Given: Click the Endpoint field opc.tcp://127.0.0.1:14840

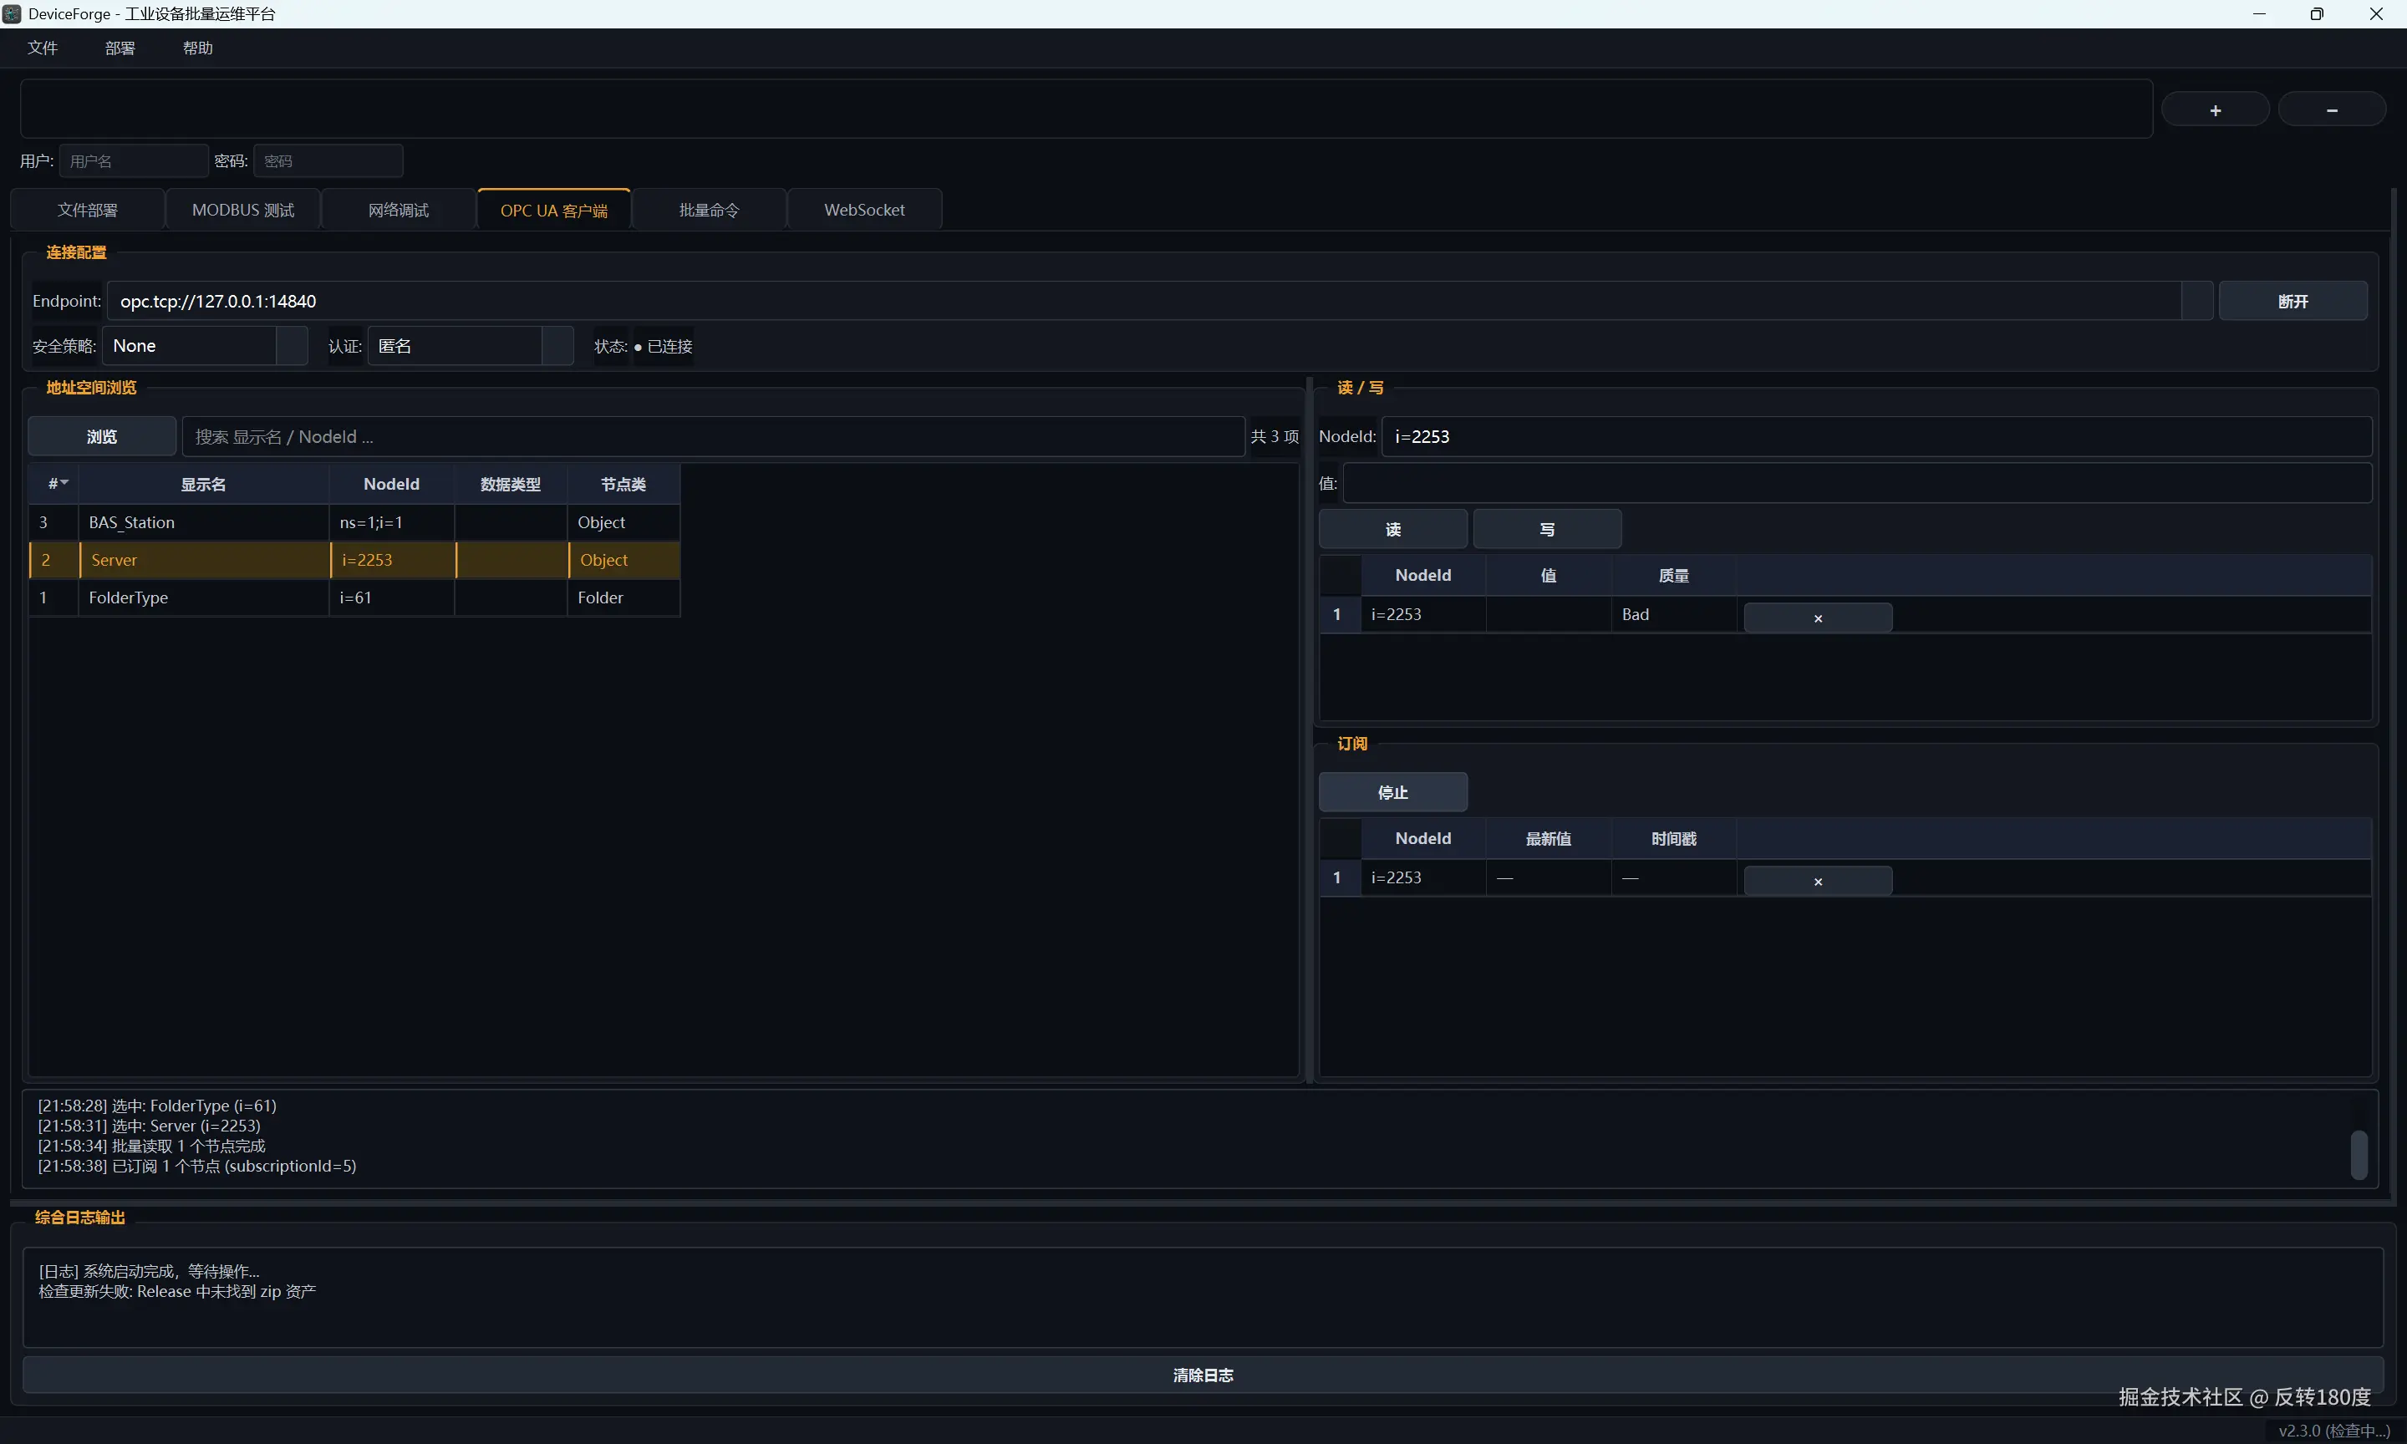Looking at the screenshot, I should point(1144,301).
